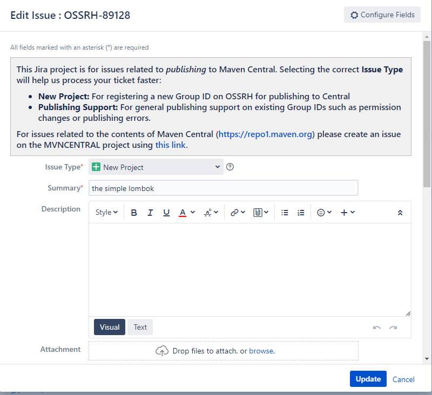Insert a numbered list
This screenshot has width=432, height=395.
click(301, 213)
